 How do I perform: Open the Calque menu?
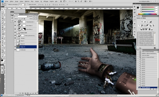pyautogui.click(x=21, y=1)
